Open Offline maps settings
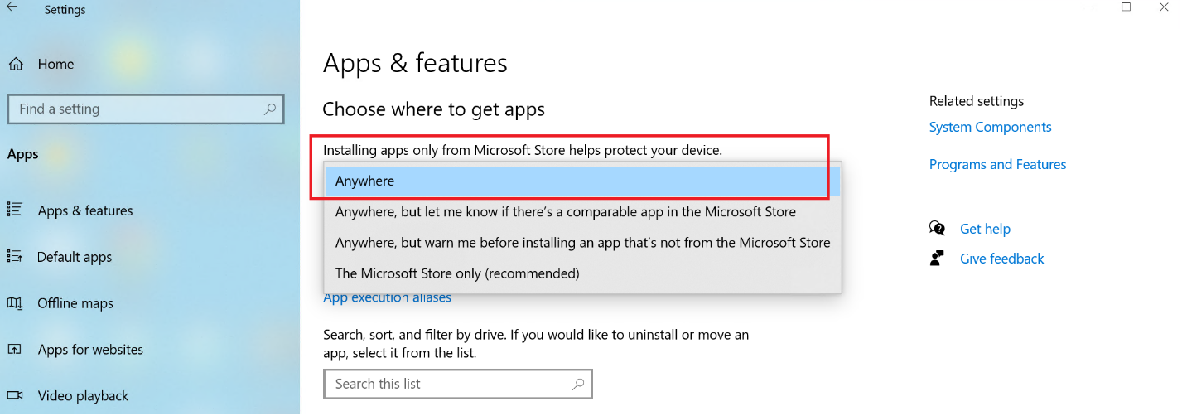 pos(75,303)
